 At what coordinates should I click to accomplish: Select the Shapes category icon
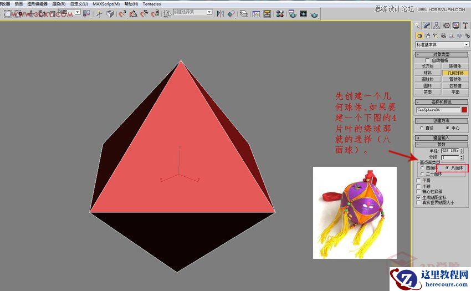click(x=427, y=36)
